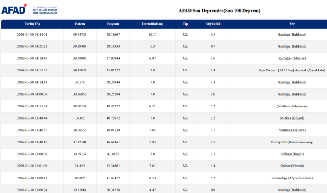Select depth value 4.47
This screenshot has height=193, width=327.
click(153, 190)
